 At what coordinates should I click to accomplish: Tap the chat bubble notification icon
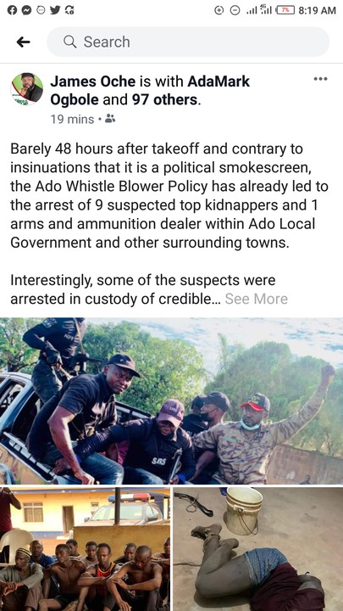pos(41,10)
